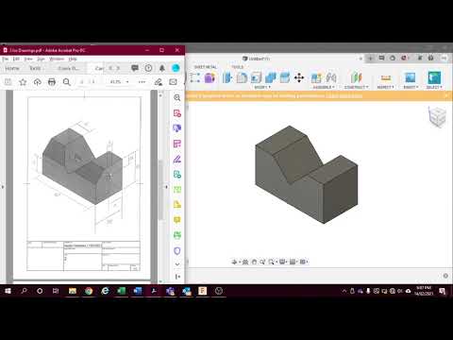Expand the Select dropdown

point(434,87)
